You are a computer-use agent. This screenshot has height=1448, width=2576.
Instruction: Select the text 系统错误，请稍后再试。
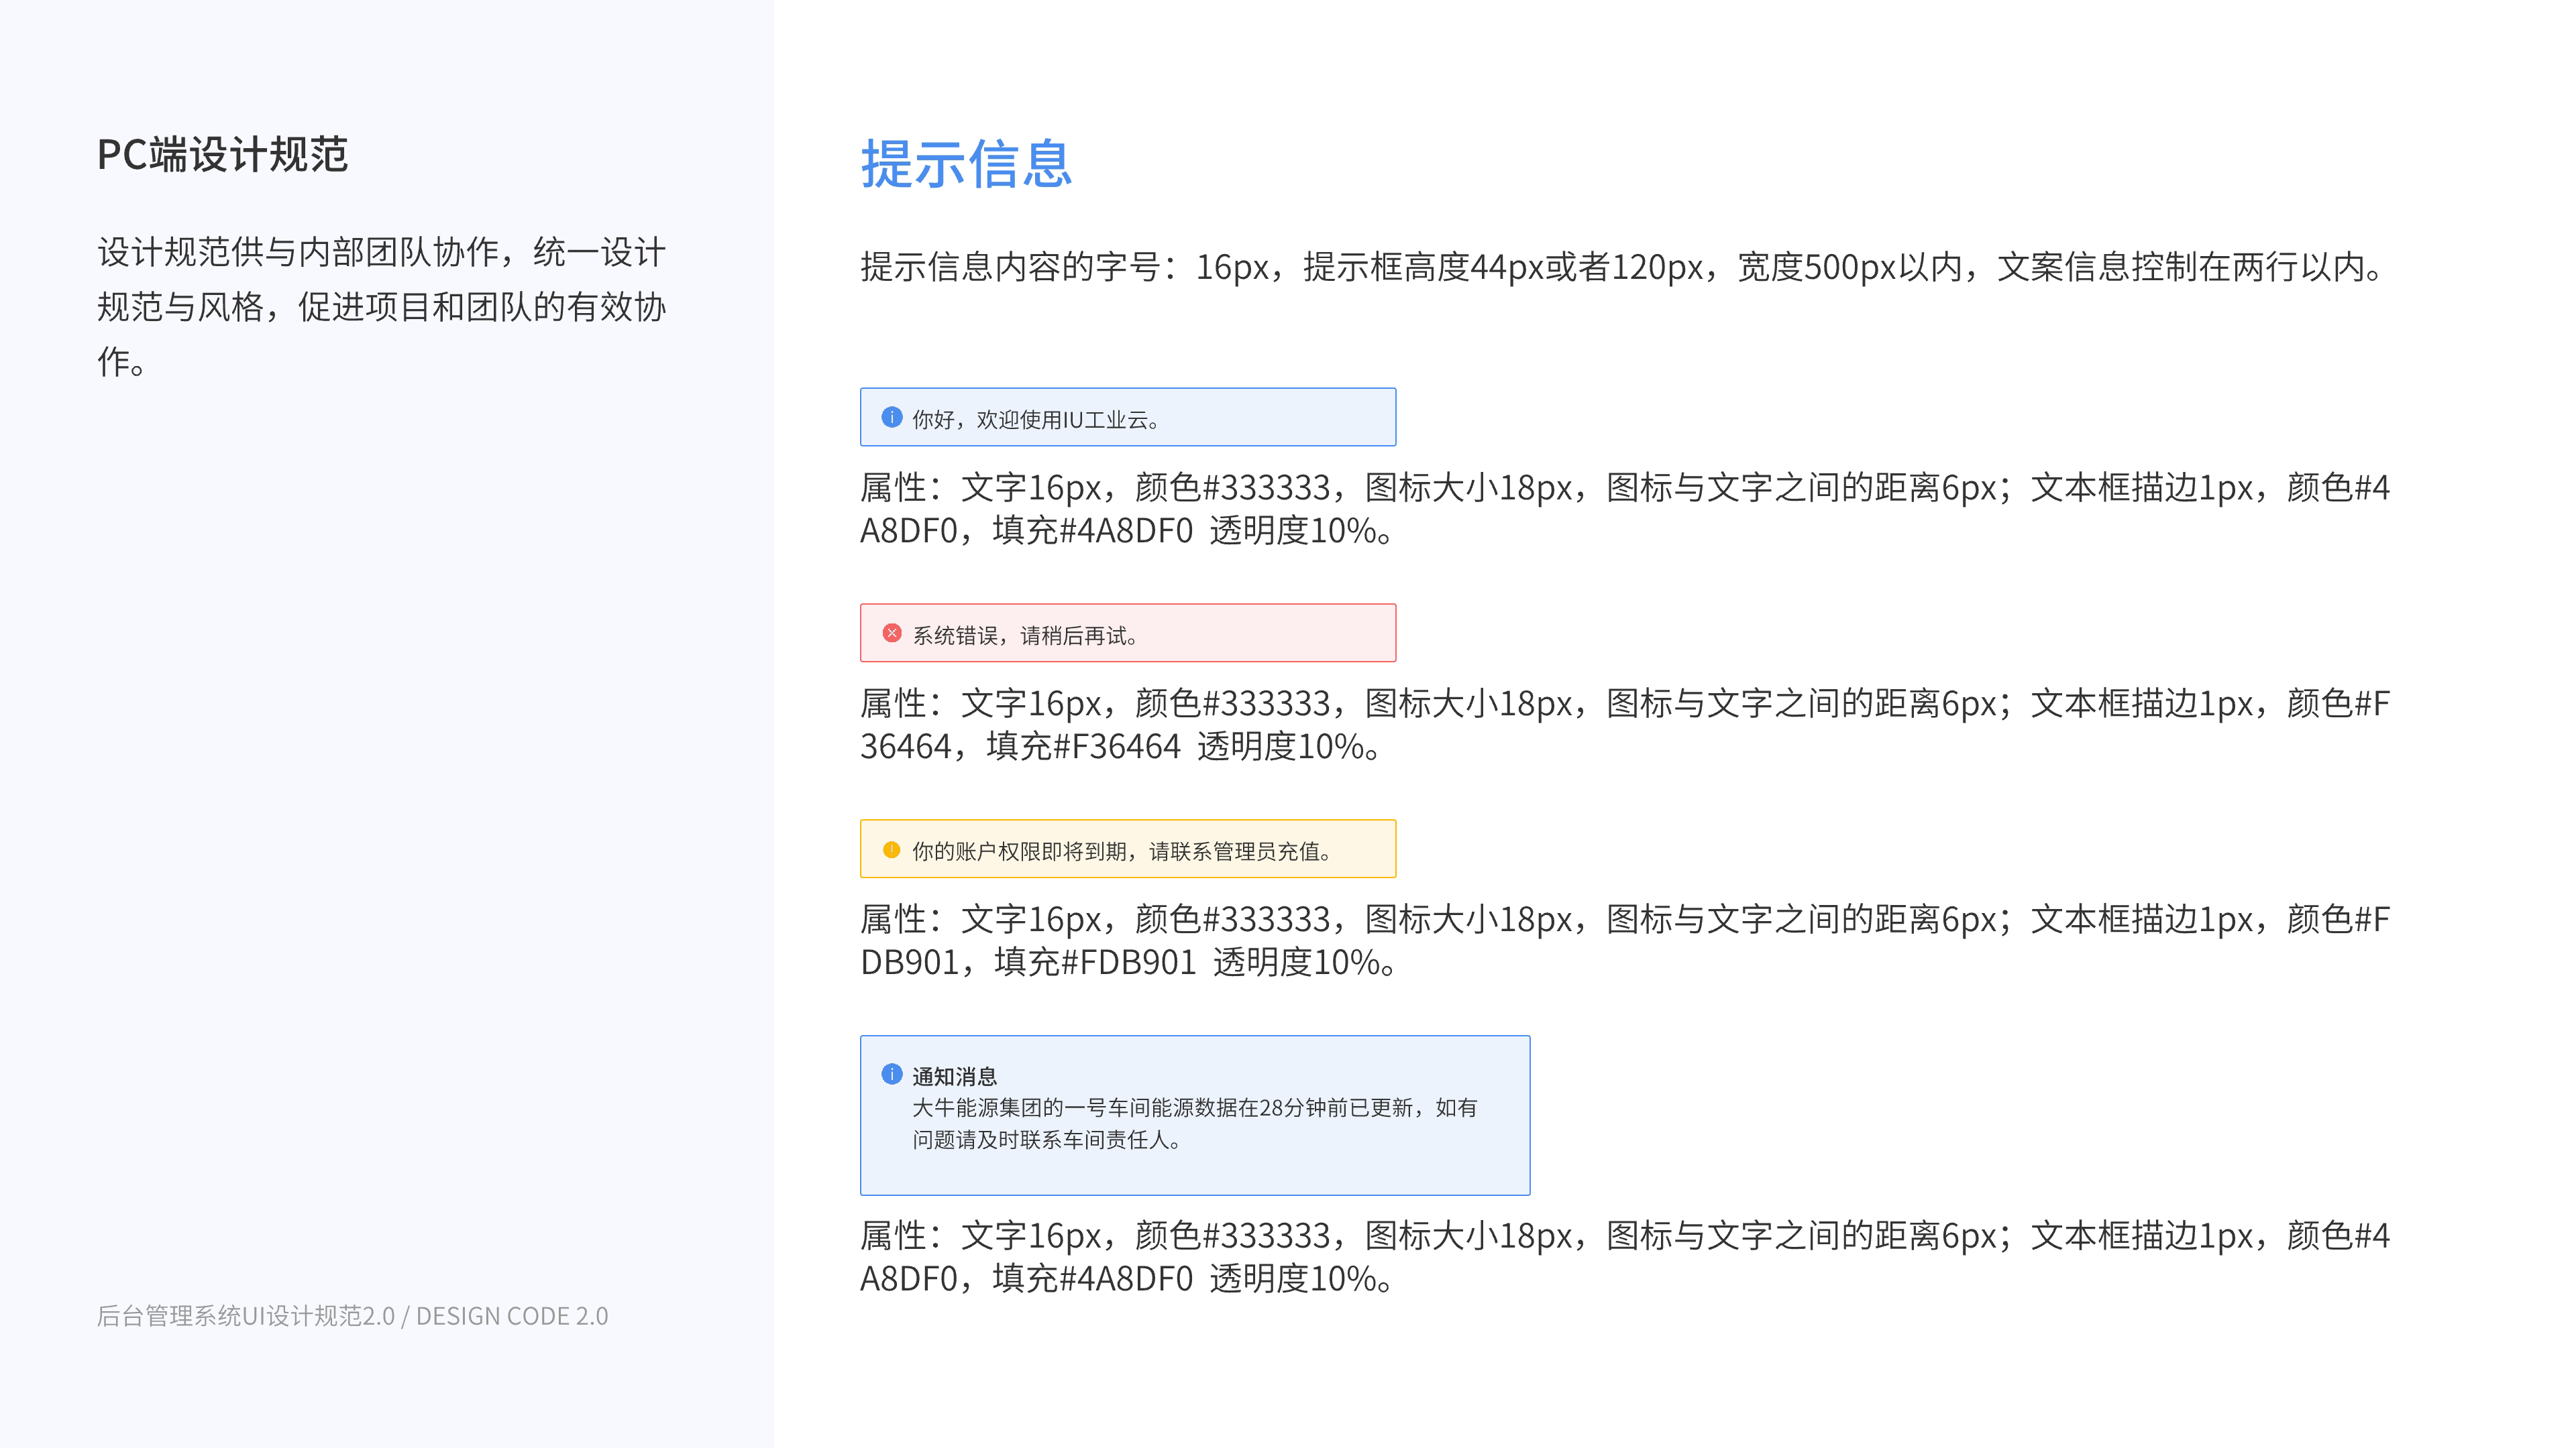1025,636
